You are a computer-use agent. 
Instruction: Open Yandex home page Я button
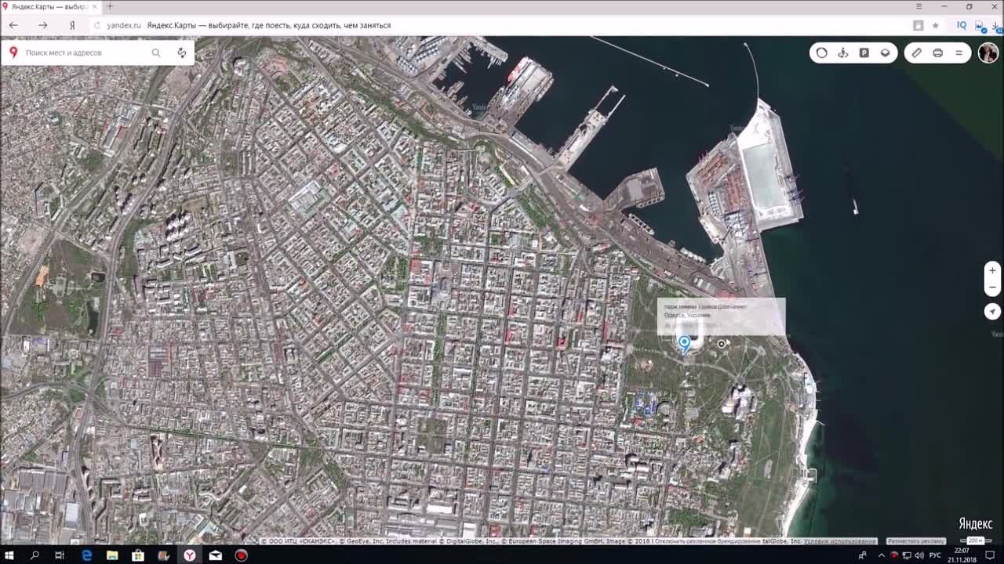pyautogui.click(x=72, y=25)
